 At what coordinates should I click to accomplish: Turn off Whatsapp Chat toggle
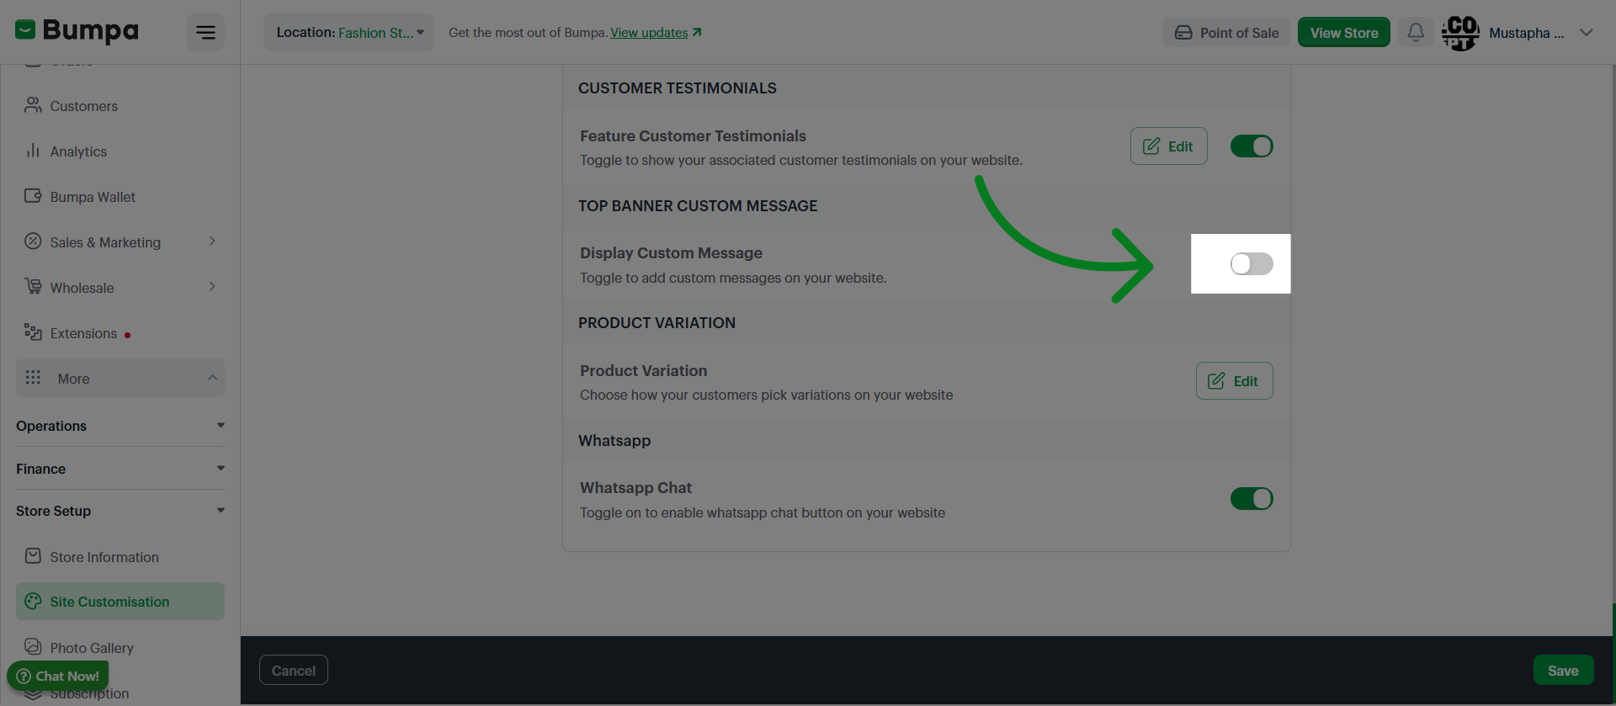tap(1252, 499)
